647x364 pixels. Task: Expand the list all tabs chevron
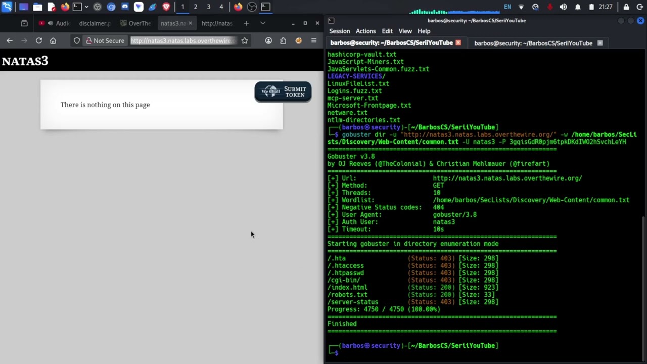(262, 23)
